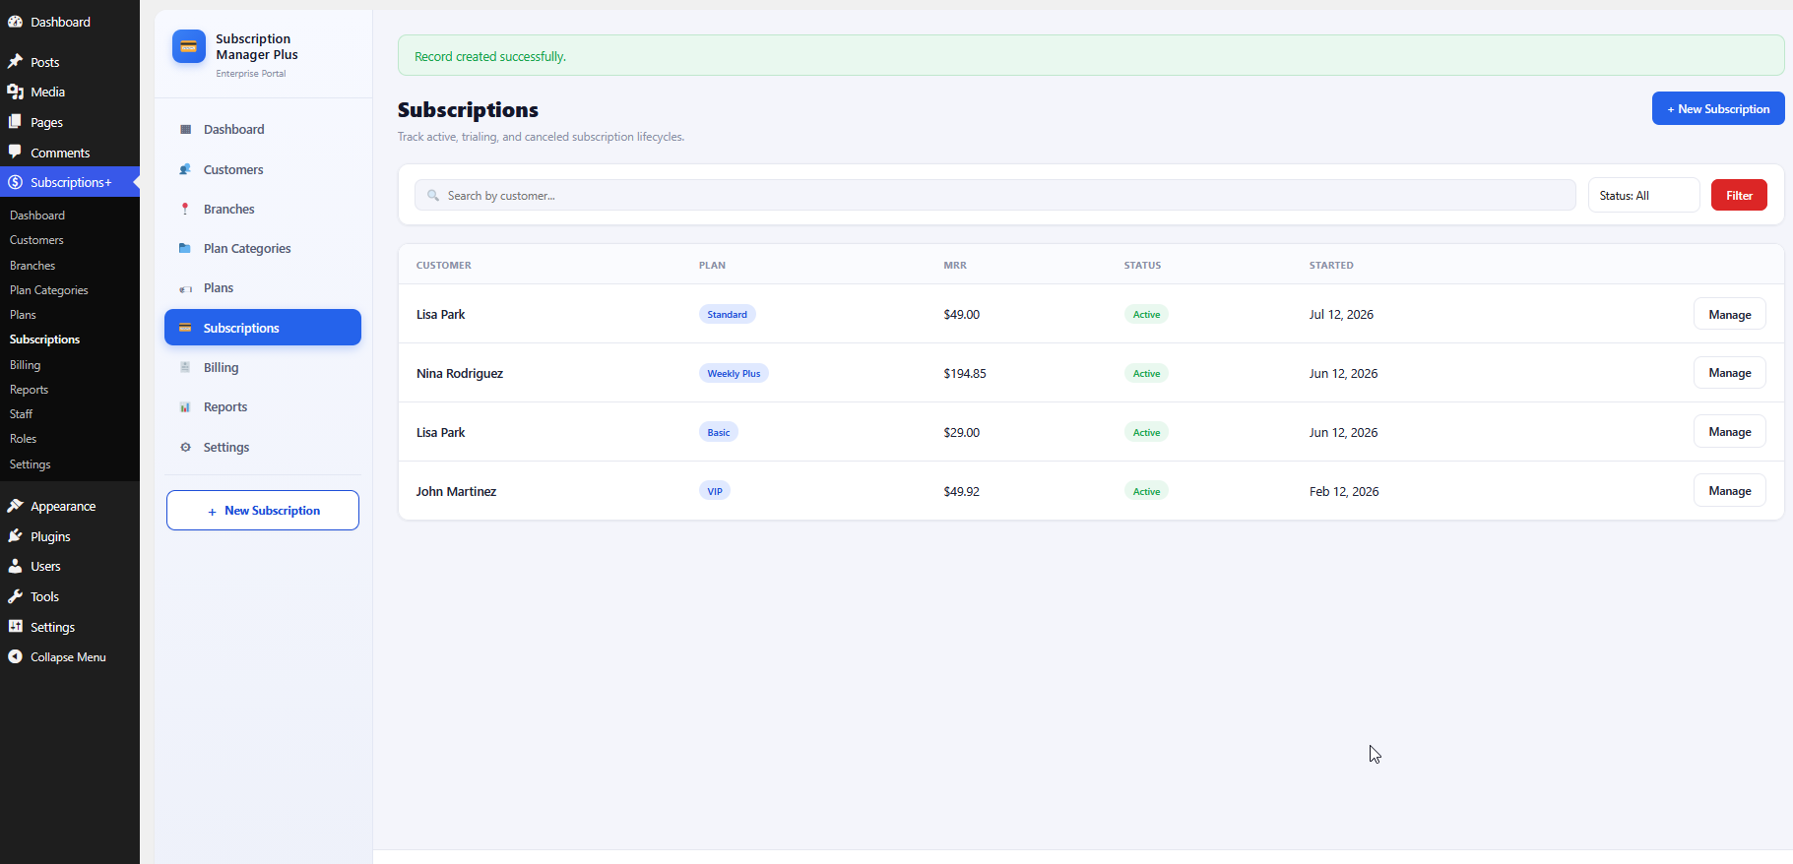Click the Posts pushpin icon
1793x864 pixels.
15,62
